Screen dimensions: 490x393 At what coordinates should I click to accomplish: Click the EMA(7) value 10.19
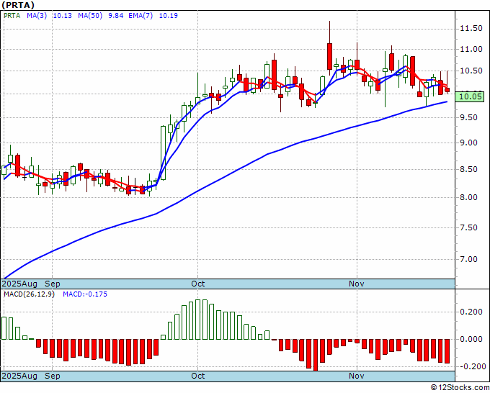pyautogui.click(x=169, y=16)
